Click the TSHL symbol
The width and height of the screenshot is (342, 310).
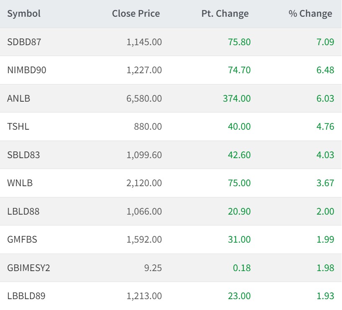tap(18, 126)
